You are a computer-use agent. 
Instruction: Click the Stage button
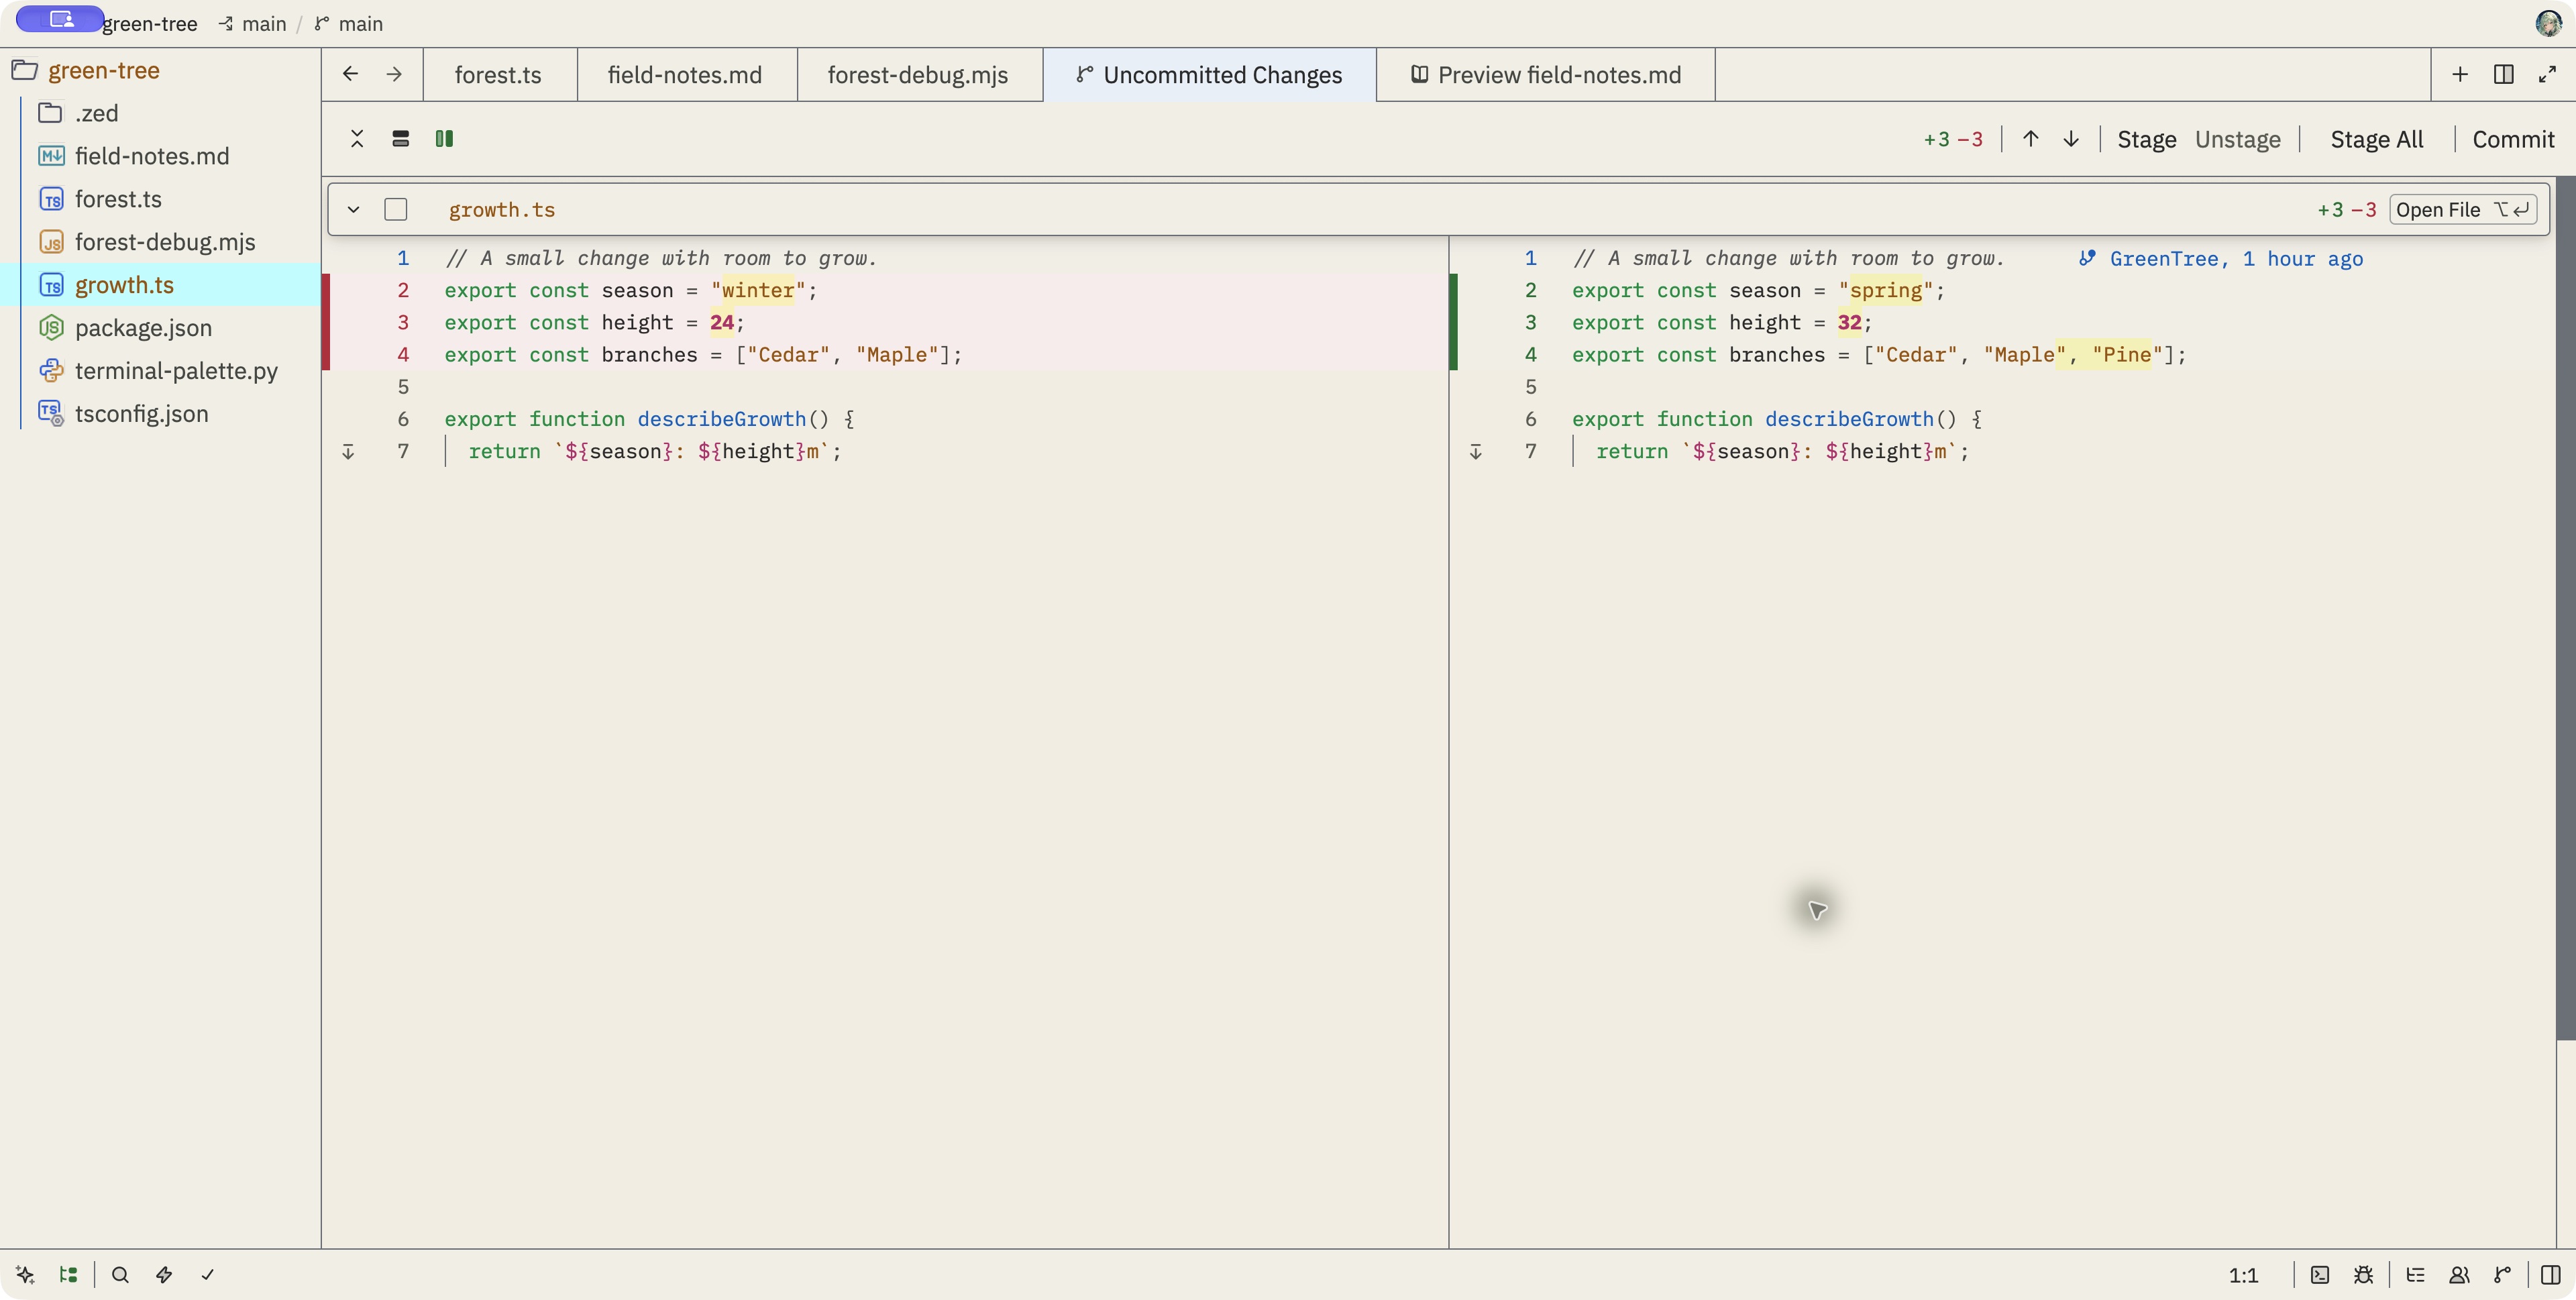pos(2147,139)
